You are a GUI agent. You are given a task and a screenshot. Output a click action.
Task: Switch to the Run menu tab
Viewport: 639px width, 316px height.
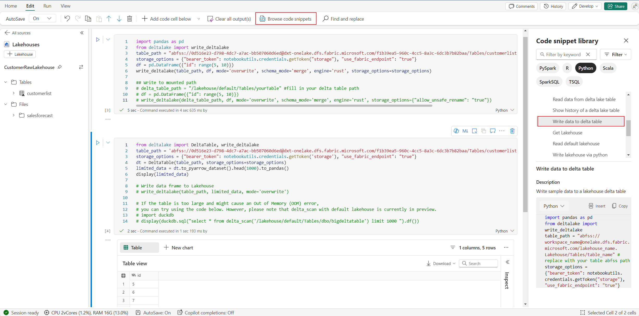coord(47,6)
